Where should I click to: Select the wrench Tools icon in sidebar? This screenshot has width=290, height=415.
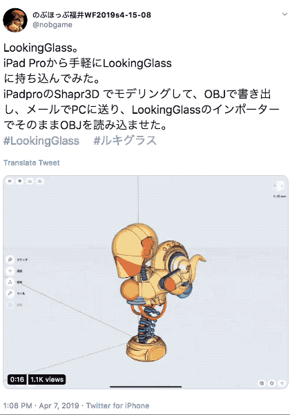pyautogui.click(x=10, y=293)
